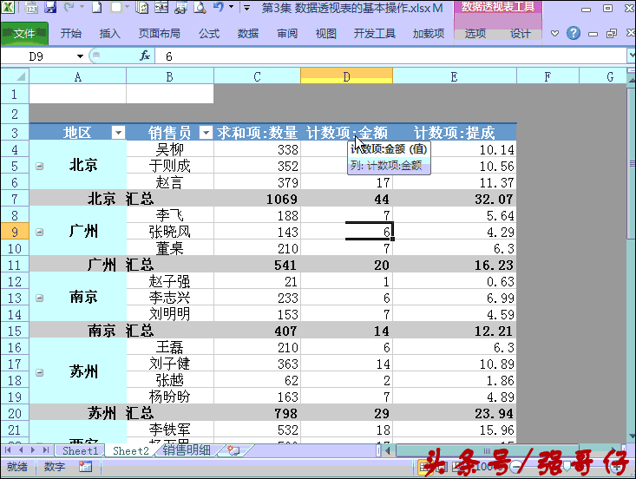636x479 pixels.
Task: Switch to the 审阅 ribbon tab
Action: click(287, 33)
